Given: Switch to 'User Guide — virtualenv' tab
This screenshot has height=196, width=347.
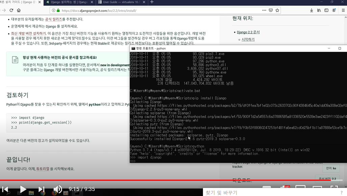Looking at the screenshot, I should pyautogui.click(x=121, y=2).
